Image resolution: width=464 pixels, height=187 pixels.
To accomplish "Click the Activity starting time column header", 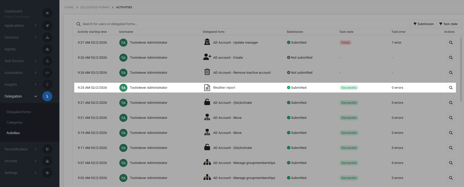I will [92, 32].
